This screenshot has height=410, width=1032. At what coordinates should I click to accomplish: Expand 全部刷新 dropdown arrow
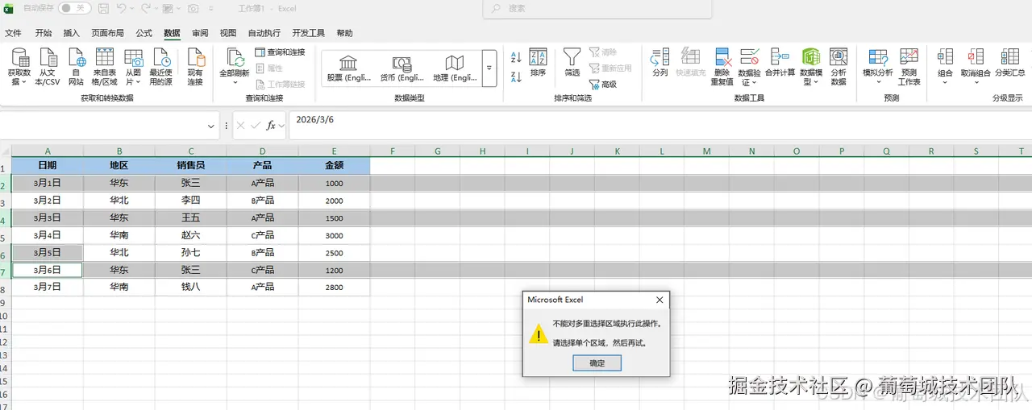tap(235, 82)
